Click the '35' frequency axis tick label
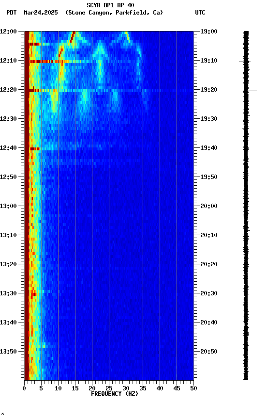 tap(143, 388)
